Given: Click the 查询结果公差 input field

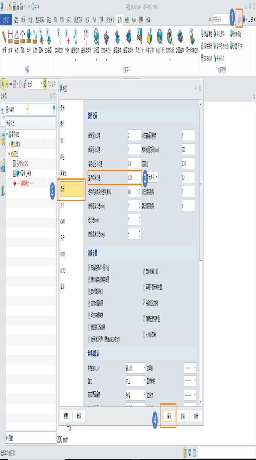Looking at the screenshot, I should coord(134,177).
